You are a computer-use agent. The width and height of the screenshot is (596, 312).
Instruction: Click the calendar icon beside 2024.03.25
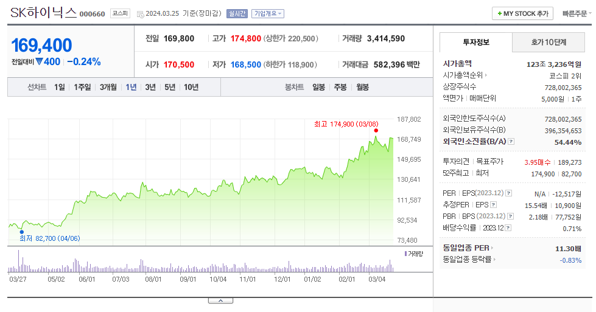[x=140, y=14]
